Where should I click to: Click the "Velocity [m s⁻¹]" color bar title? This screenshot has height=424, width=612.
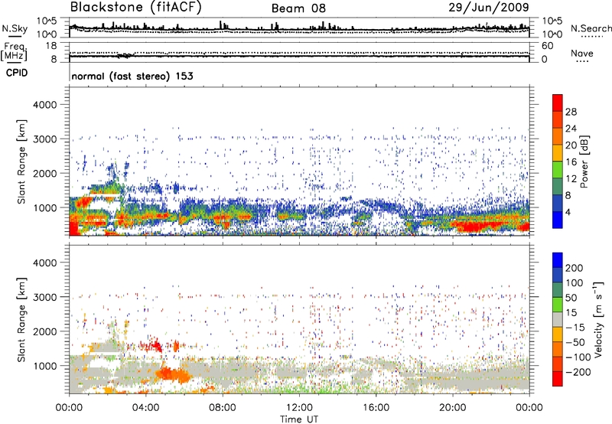coord(598,319)
